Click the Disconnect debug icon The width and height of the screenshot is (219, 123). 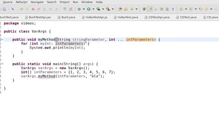39,9
